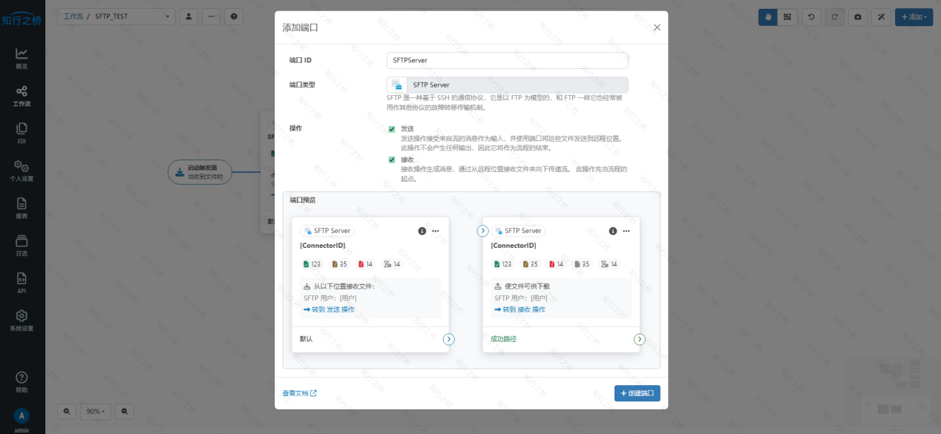Close the 添加端口 dialog

656,27
